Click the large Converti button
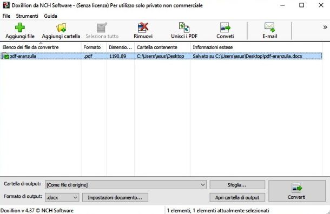 coord(297,191)
